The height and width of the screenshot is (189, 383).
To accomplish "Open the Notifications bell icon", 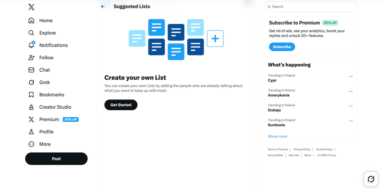I will [31, 45].
